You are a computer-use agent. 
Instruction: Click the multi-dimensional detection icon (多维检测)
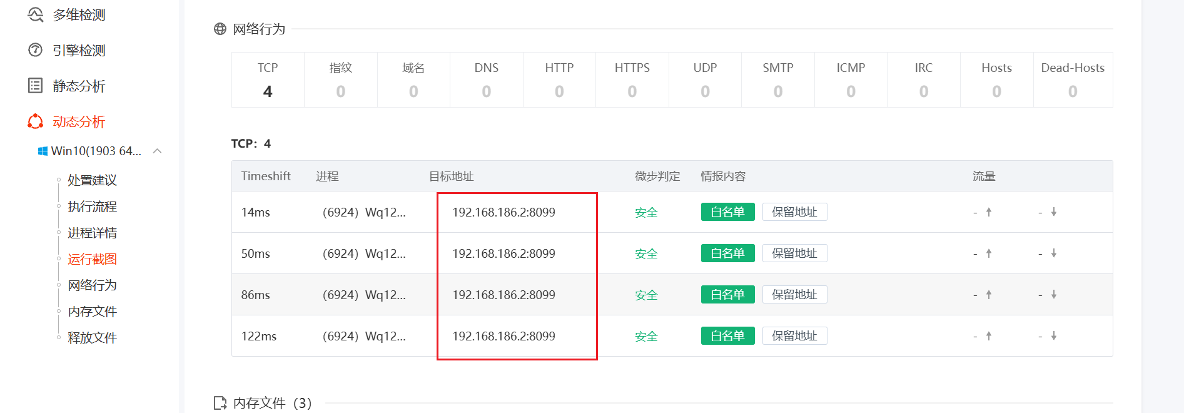tap(36, 14)
